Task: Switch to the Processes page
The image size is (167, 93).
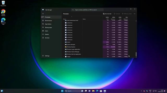Action: [51, 17]
